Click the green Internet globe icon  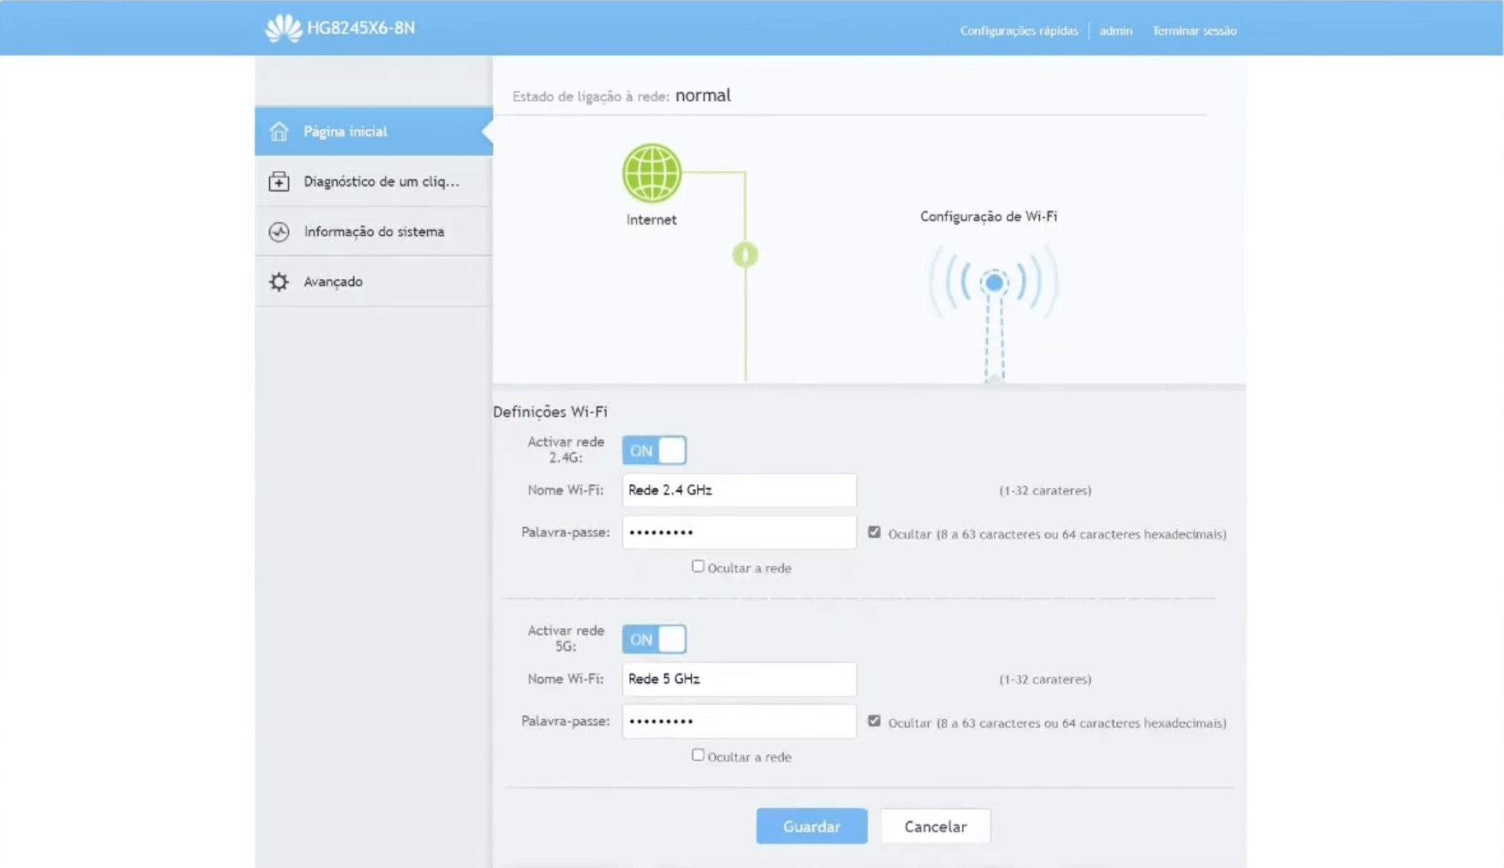coord(651,174)
